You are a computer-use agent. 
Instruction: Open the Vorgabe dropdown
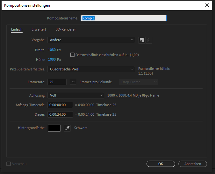[x=91, y=40]
